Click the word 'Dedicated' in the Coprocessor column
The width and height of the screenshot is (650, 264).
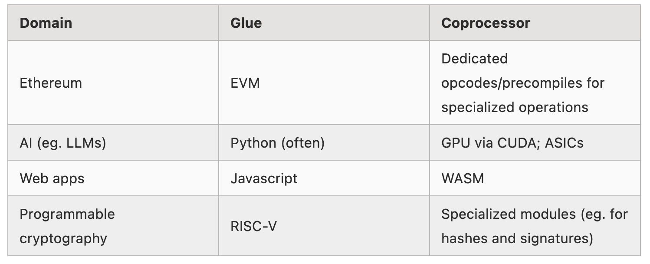point(474,59)
